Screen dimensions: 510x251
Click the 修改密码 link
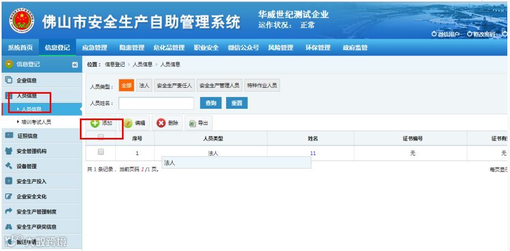[484, 34]
